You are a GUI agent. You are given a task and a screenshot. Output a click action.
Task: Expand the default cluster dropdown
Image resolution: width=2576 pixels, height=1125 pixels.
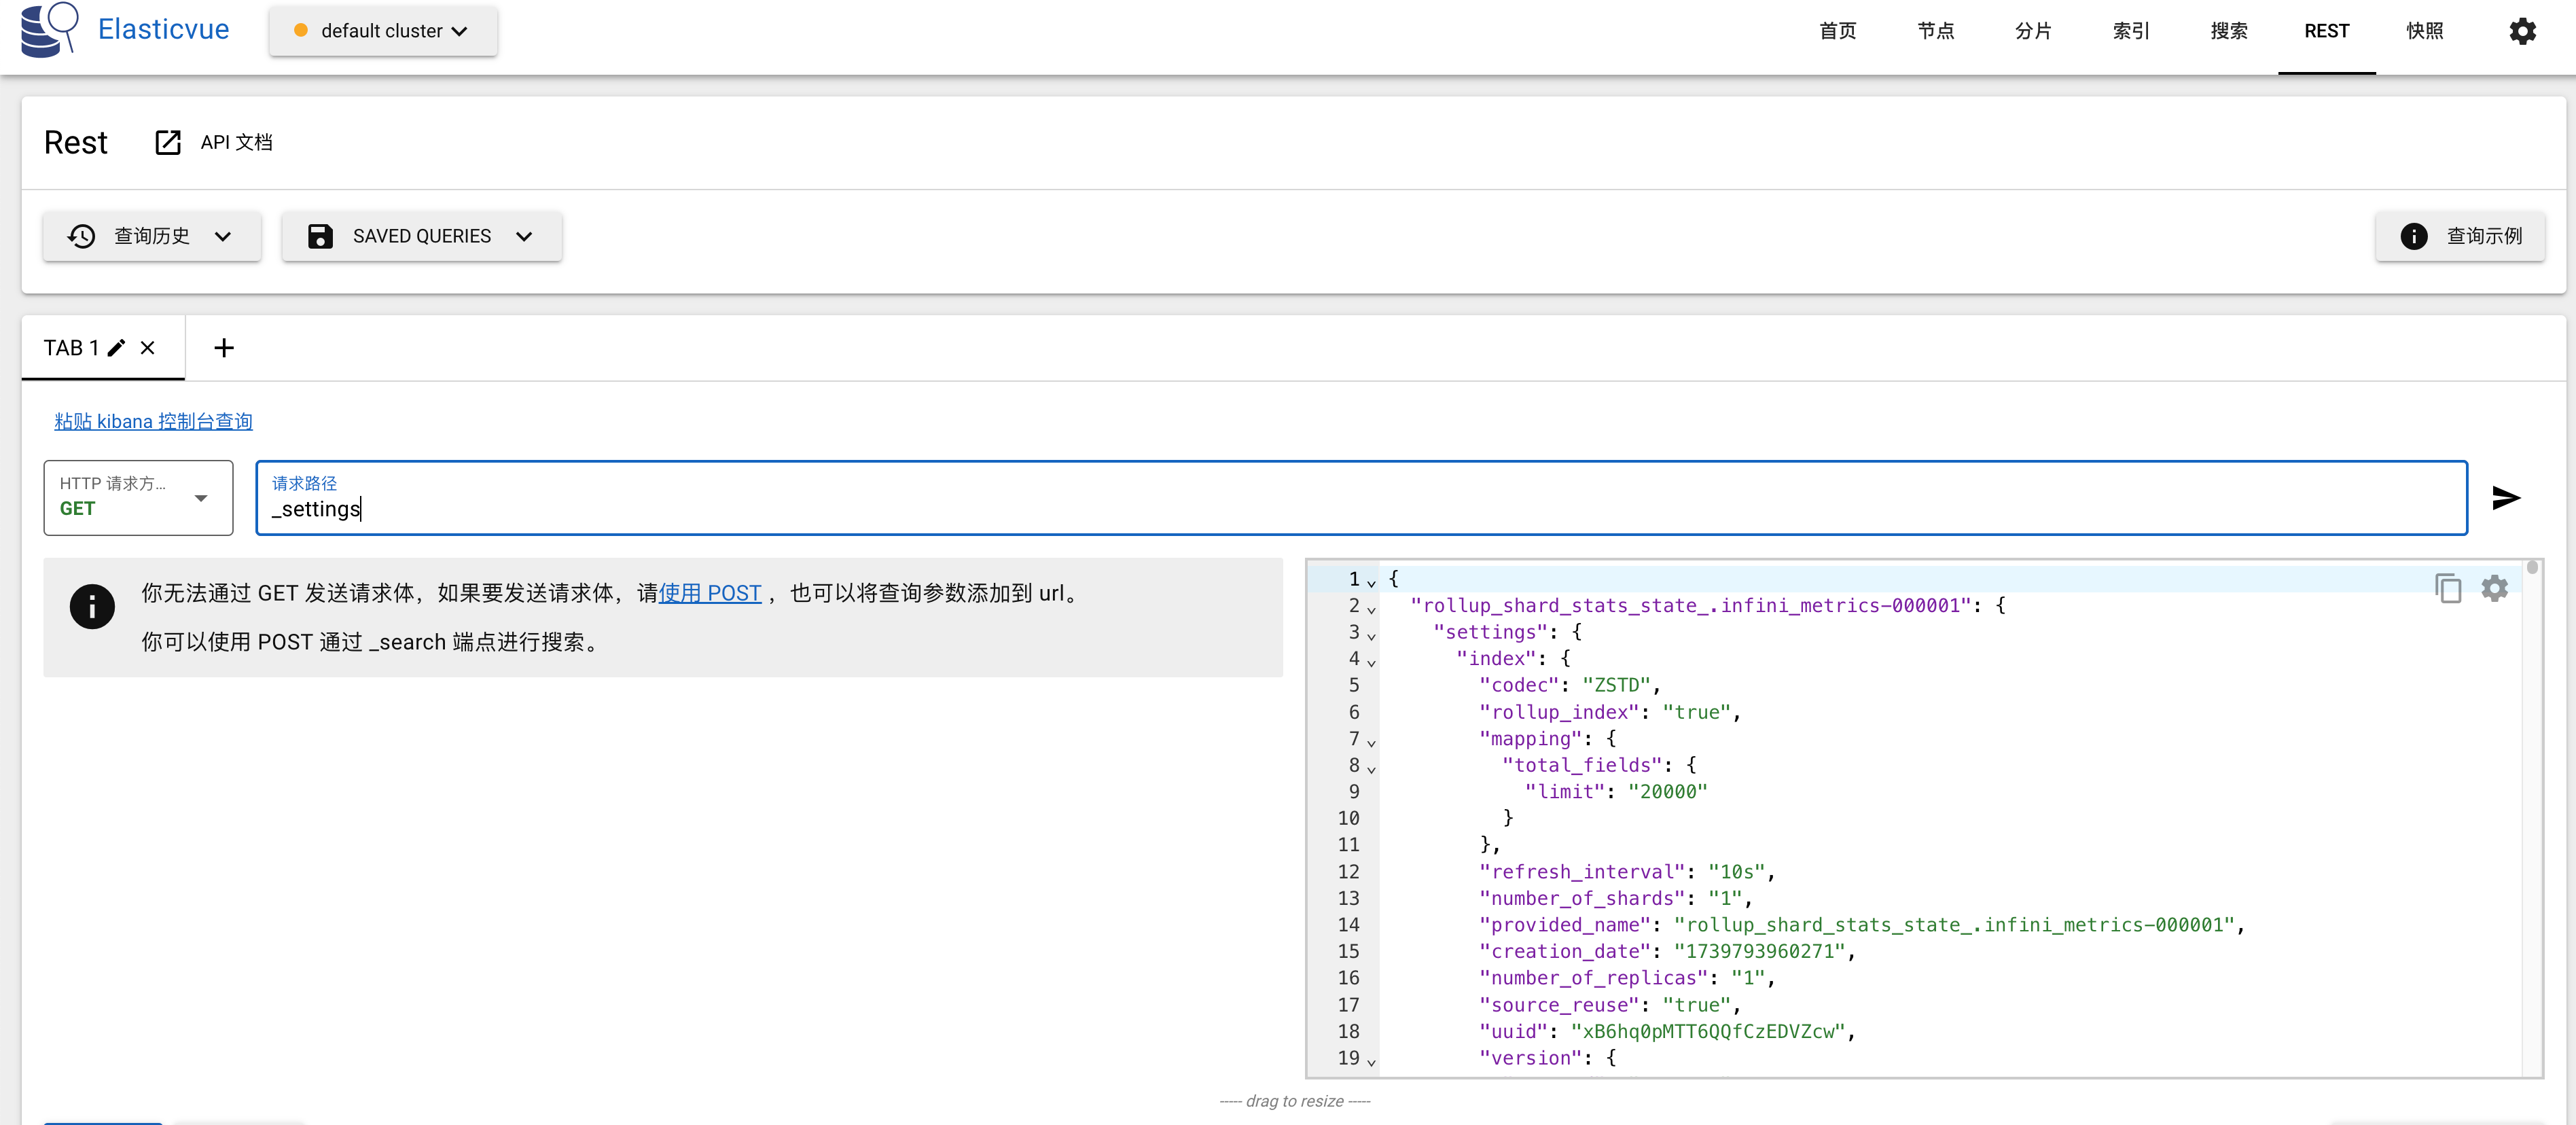pyautogui.click(x=383, y=31)
